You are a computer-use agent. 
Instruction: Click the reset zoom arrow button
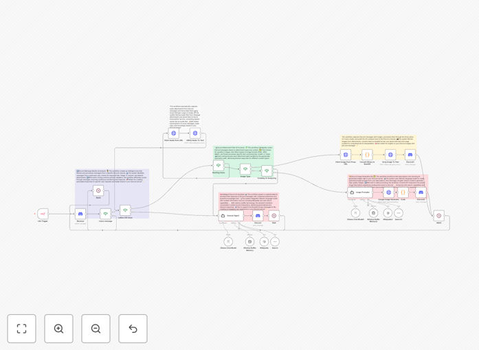click(x=133, y=329)
